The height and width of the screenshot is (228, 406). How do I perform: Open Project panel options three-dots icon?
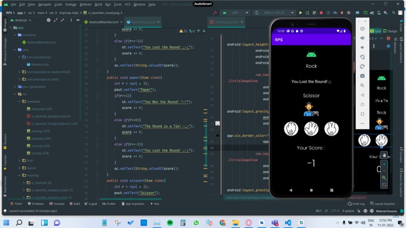[x=71, y=20]
